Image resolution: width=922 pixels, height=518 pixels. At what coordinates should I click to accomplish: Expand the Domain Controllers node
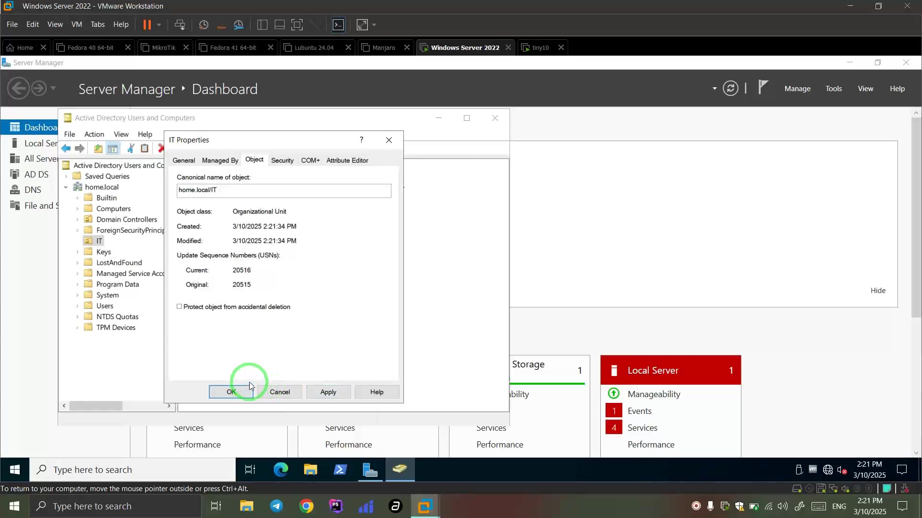77,220
